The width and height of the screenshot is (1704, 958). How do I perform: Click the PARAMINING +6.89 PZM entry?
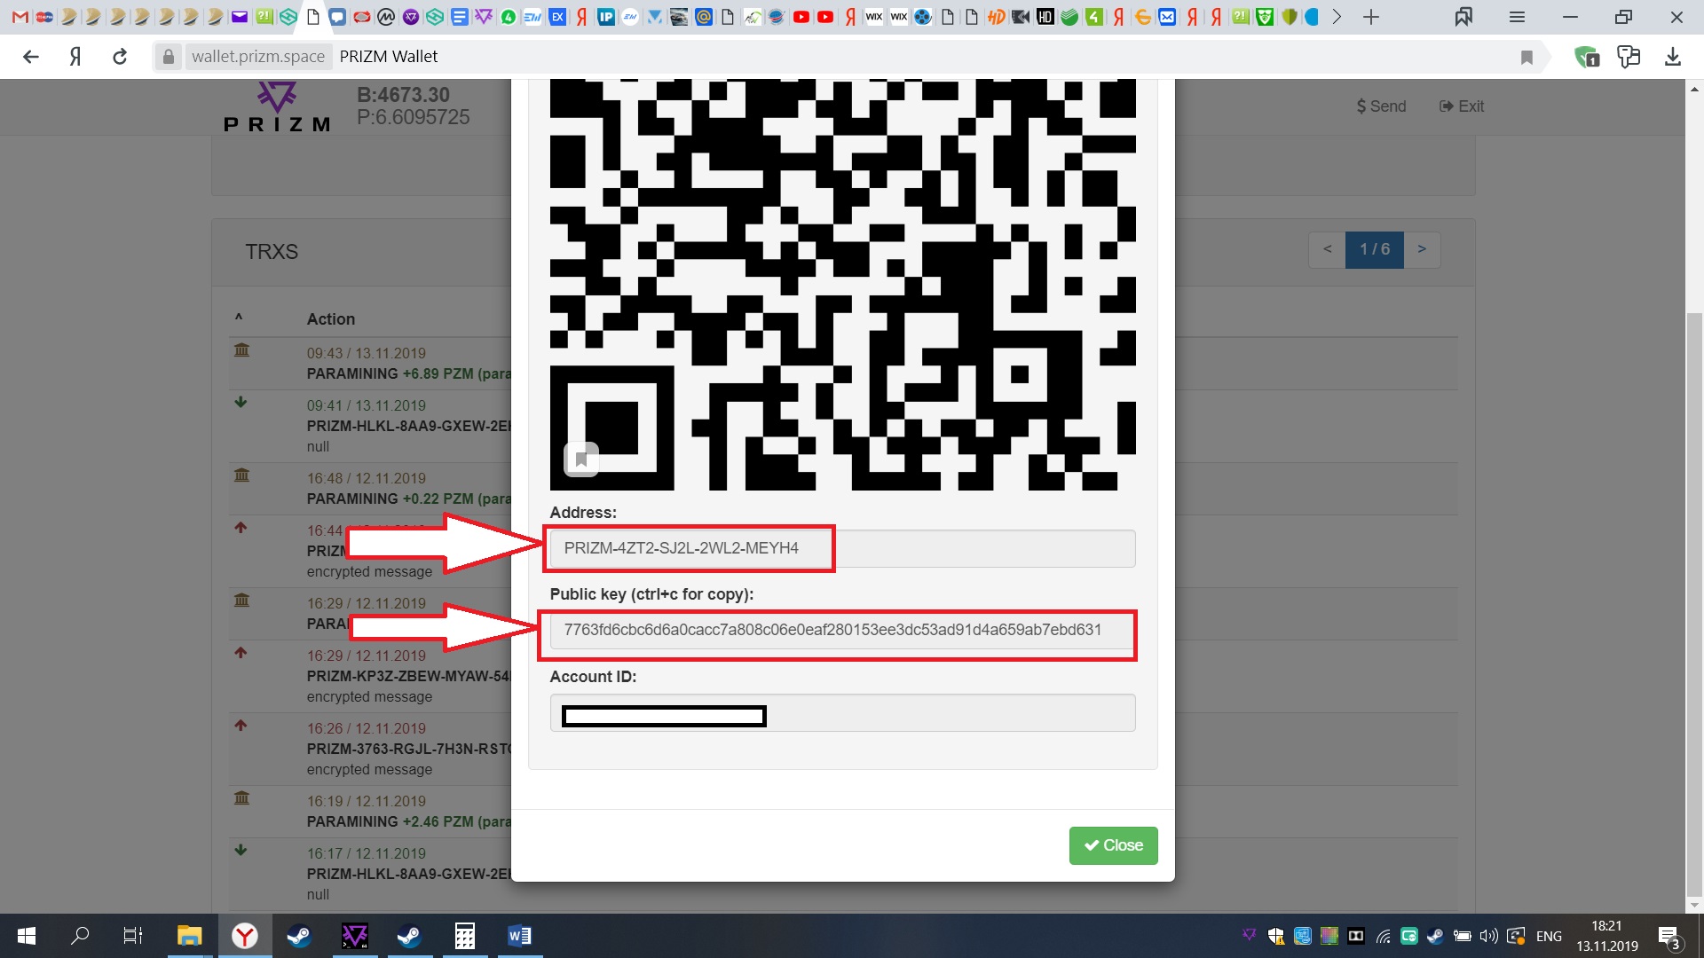409,373
